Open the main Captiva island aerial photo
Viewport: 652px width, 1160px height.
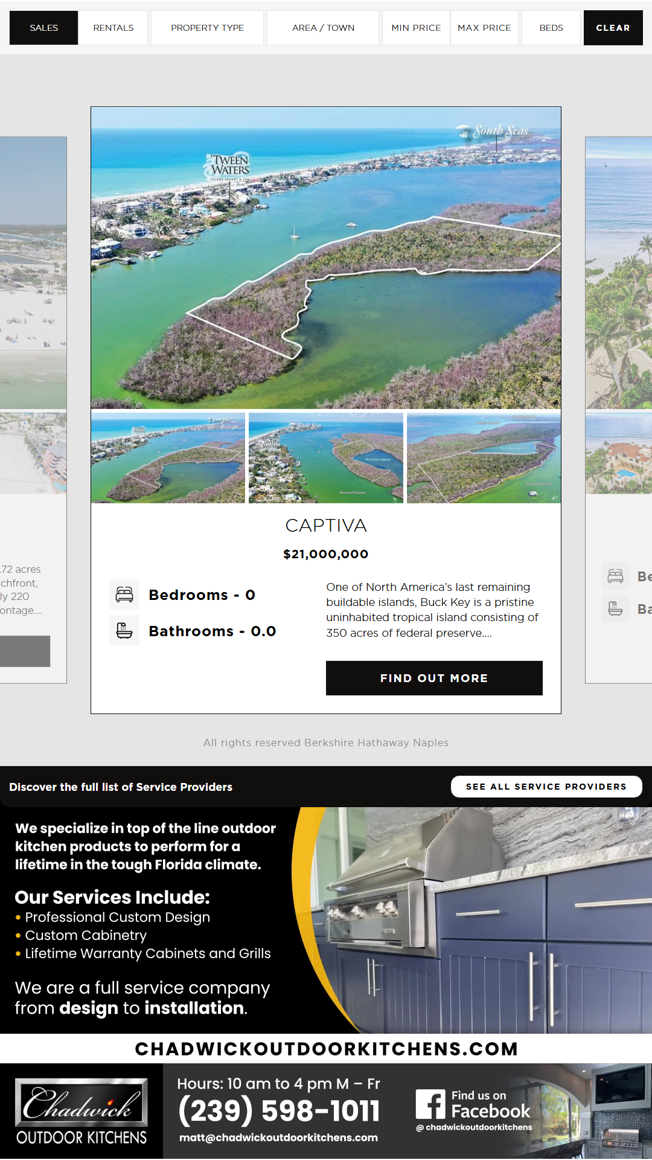326,258
